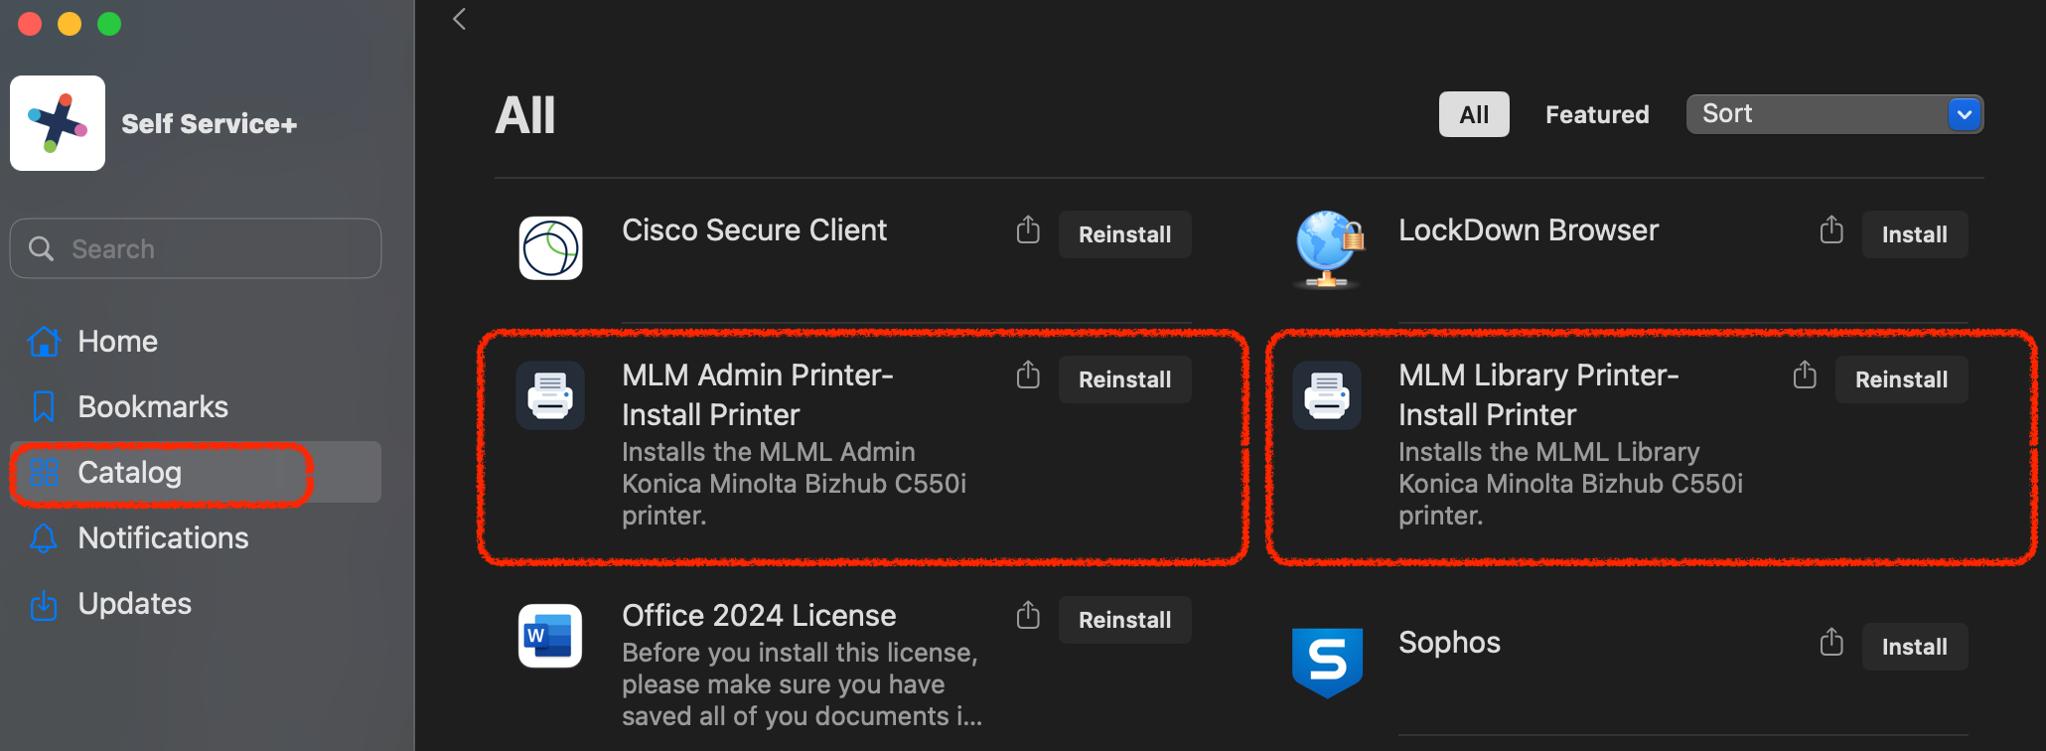Select Catalog in the sidebar
This screenshot has width=2046, height=751.
pos(196,472)
